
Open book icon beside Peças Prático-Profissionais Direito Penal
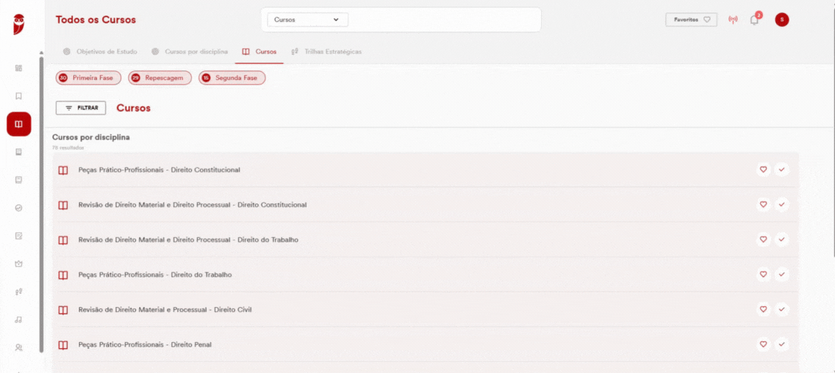[x=62, y=345]
